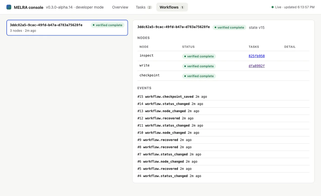Screen dimensions: 321x196
Task: Open task link dfa8992f
Action: [x=257, y=66]
